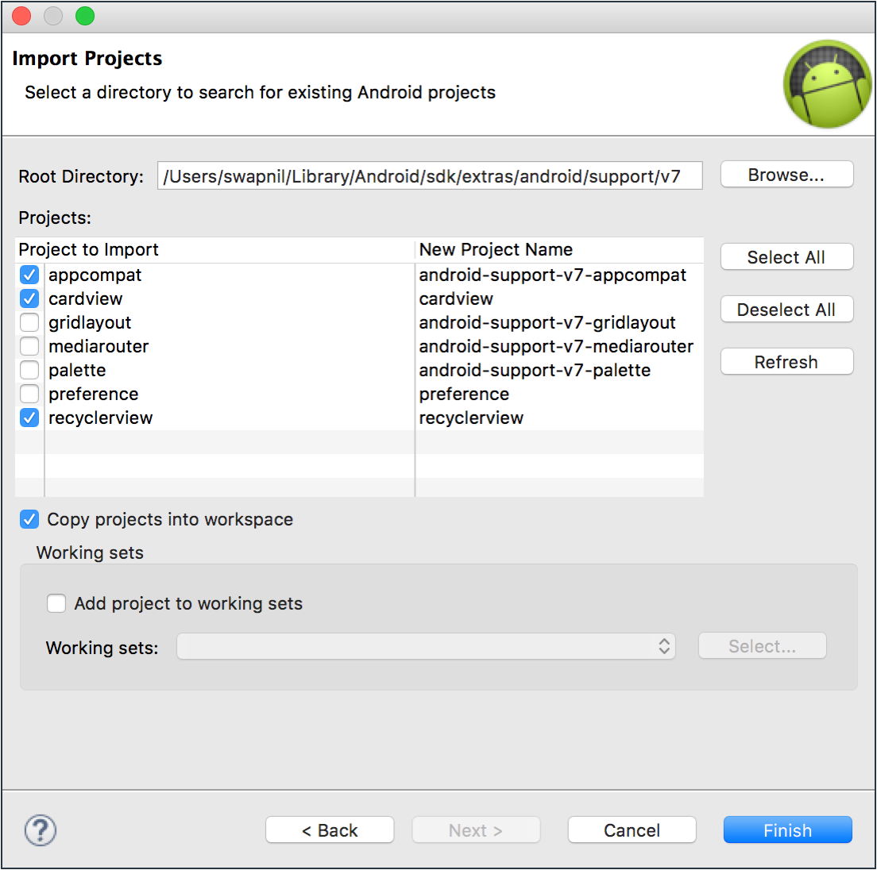Click the Refresh button
Viewport: 877px width, 870px height.
pos(786,361)
